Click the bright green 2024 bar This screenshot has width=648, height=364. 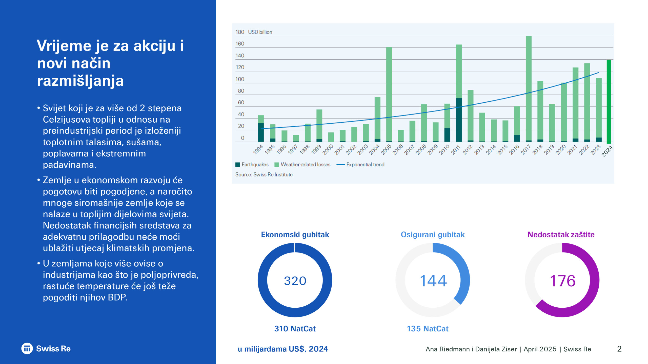tap(609, 101)
